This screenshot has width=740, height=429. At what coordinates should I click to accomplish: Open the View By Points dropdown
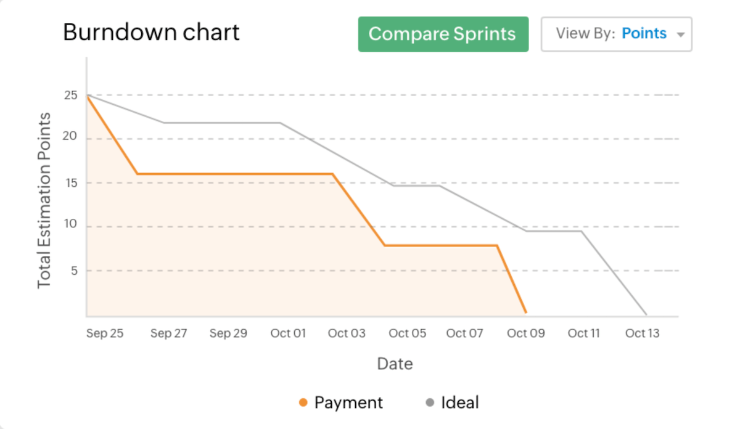click(x=615, y=34)
